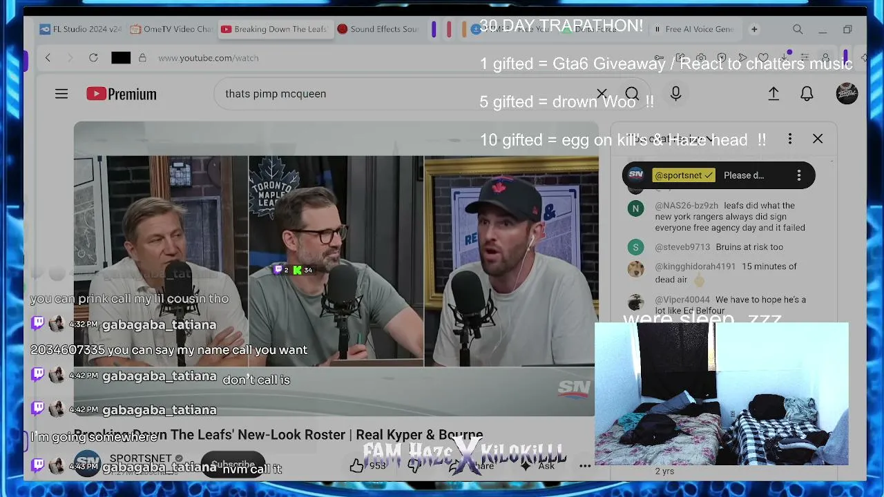Subscribe to the SPORTSNET channel
The image size is (884, 497).
(233, 465)
